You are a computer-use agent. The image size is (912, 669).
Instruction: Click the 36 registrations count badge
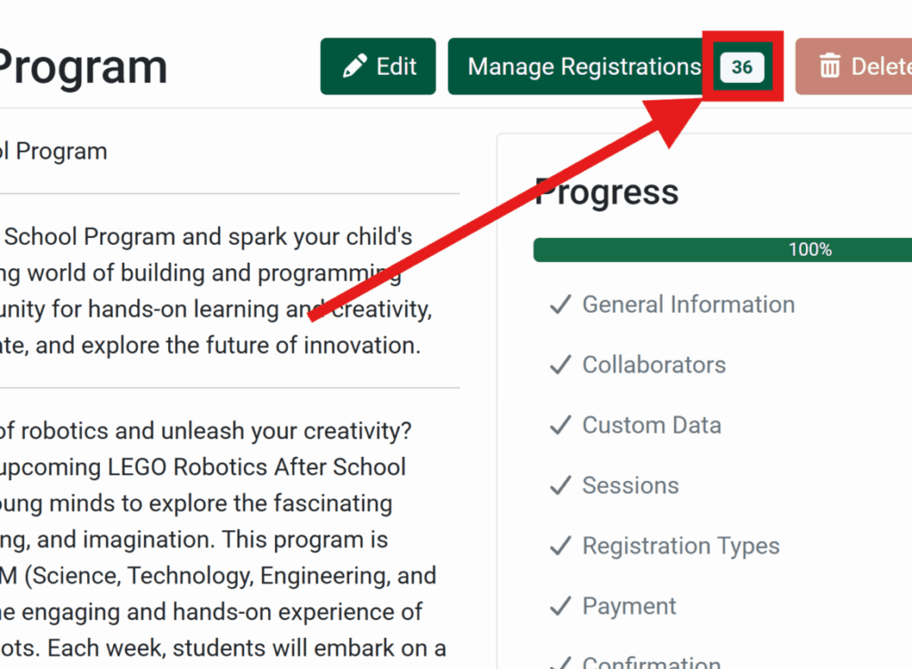tap(745, 66)
